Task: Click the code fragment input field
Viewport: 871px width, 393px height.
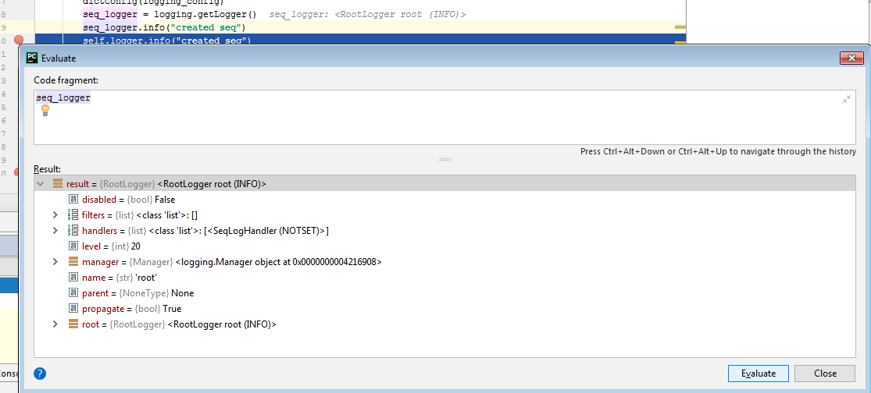Action: coord(444,118)
